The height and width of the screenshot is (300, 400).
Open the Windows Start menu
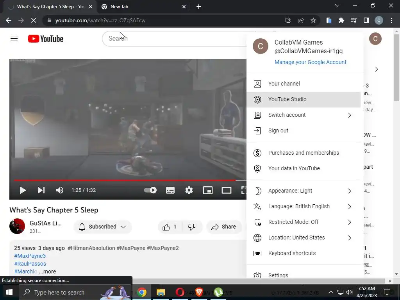(x=9, y=292)
